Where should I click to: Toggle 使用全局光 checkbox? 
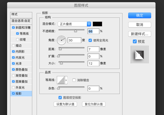pos(90,40)
